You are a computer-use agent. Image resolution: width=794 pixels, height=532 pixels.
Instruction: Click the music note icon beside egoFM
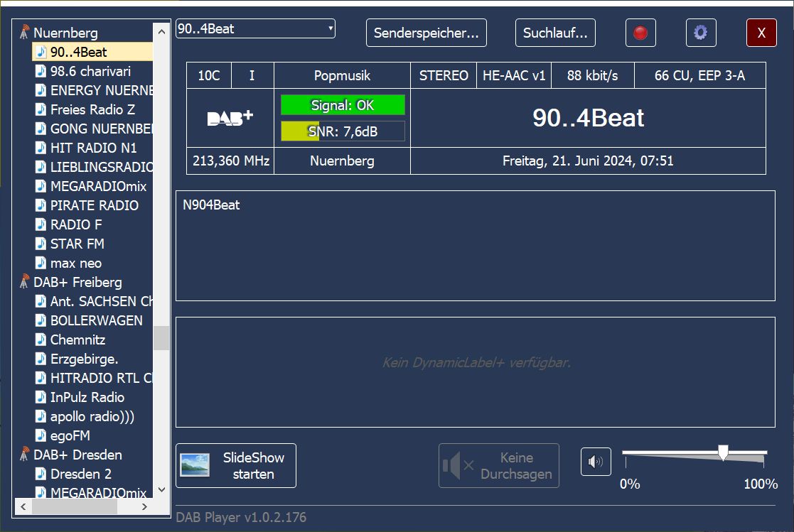41,435
